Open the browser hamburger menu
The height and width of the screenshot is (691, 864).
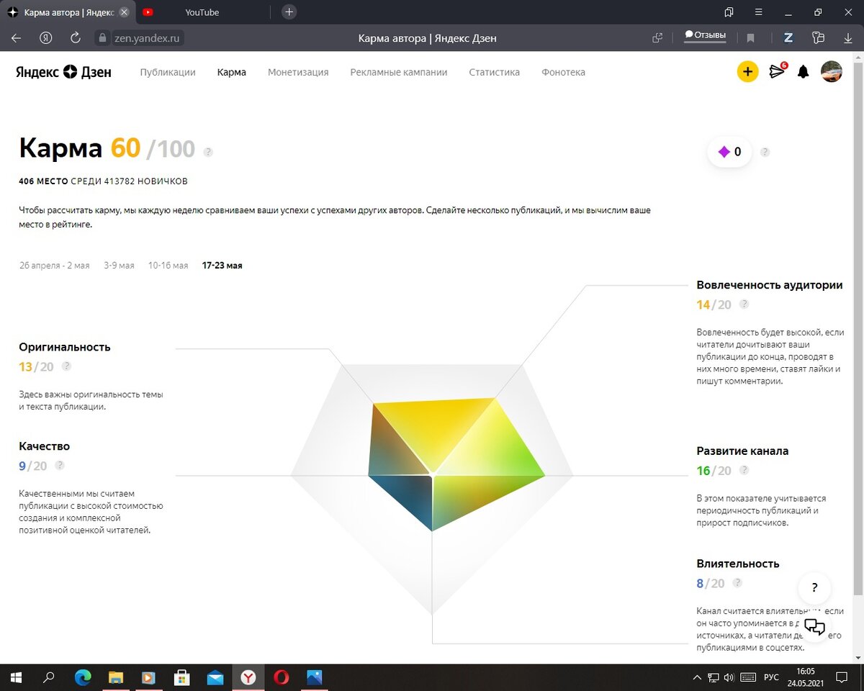pos(759,12)
